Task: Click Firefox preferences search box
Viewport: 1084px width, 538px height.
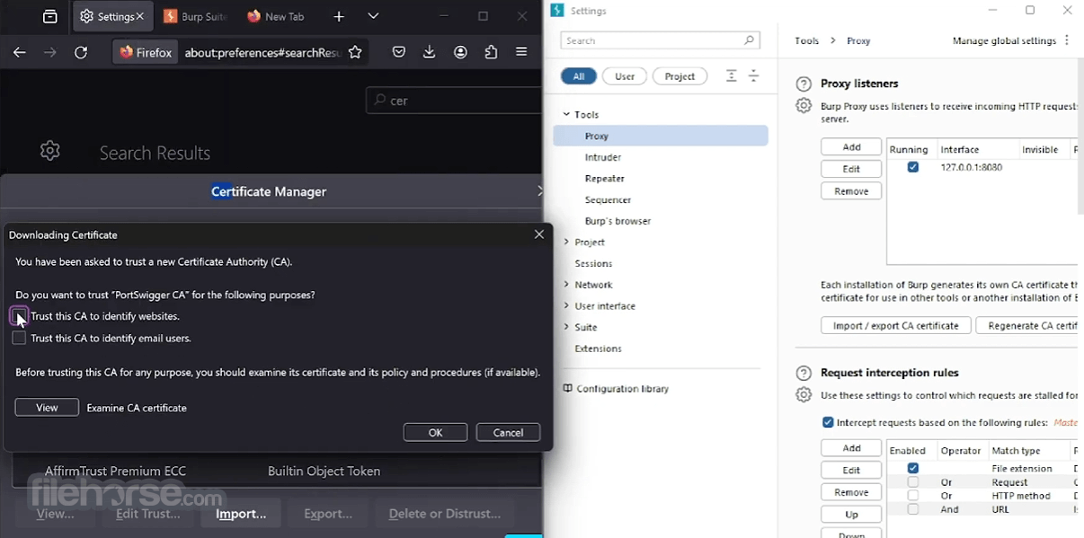Action: pyautogui.click(x=455, y=101)
